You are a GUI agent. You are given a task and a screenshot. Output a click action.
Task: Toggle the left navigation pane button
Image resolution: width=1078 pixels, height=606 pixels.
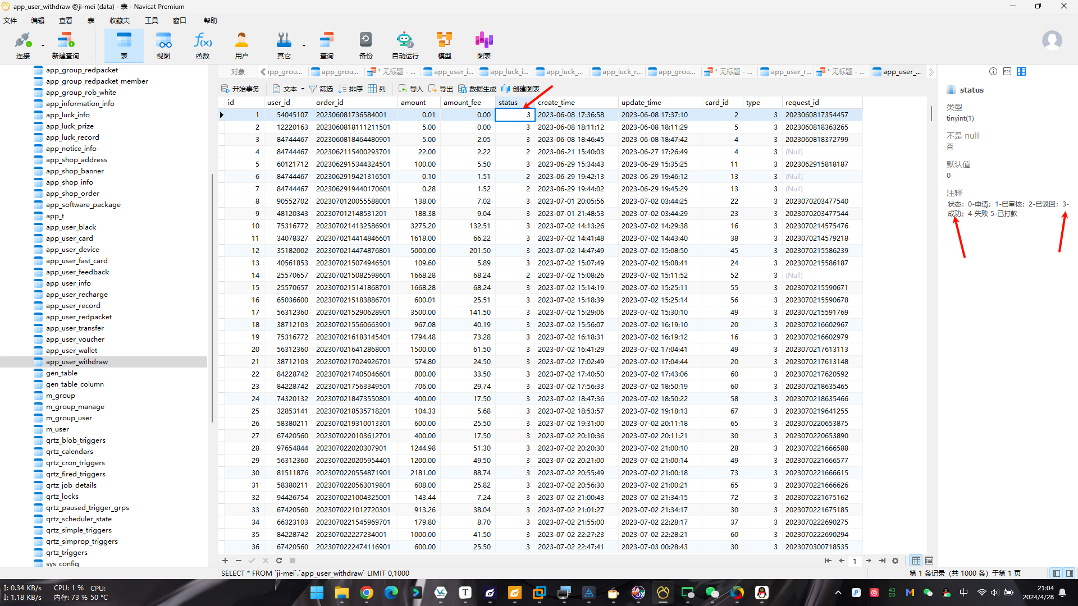click(x=1057, y=573)
